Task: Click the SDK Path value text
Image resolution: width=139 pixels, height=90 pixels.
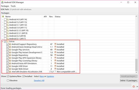Action: tap(21, 9)
